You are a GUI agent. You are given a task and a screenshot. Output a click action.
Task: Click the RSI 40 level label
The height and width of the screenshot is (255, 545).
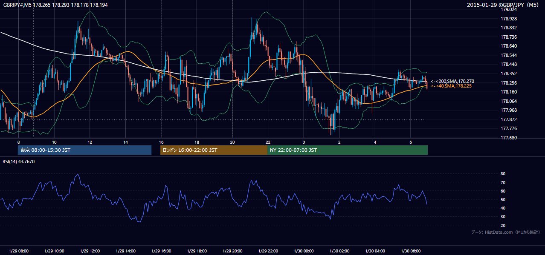coord(503,208)
